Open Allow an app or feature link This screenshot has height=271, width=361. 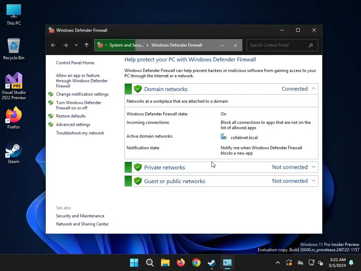click(x=82, y=81)
